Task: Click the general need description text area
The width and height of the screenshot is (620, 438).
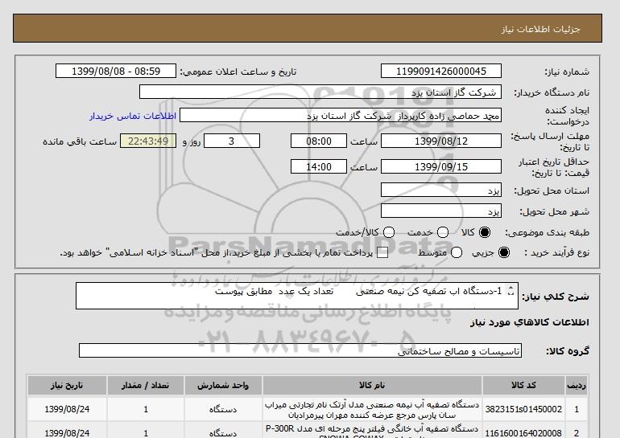Action: coord(297,296)
